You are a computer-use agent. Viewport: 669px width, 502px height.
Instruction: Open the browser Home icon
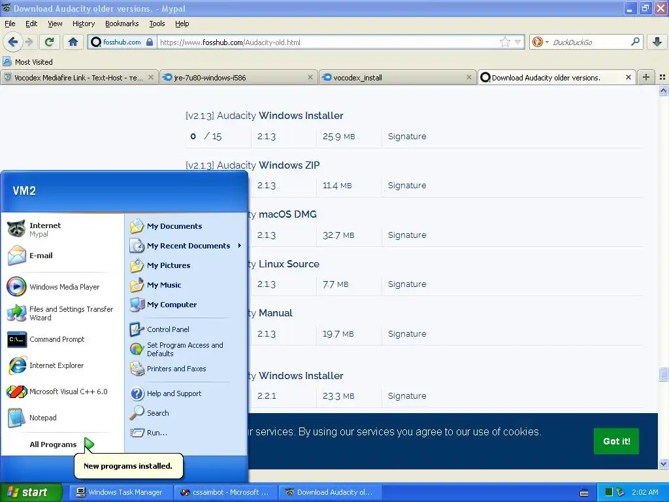(73, 42)
